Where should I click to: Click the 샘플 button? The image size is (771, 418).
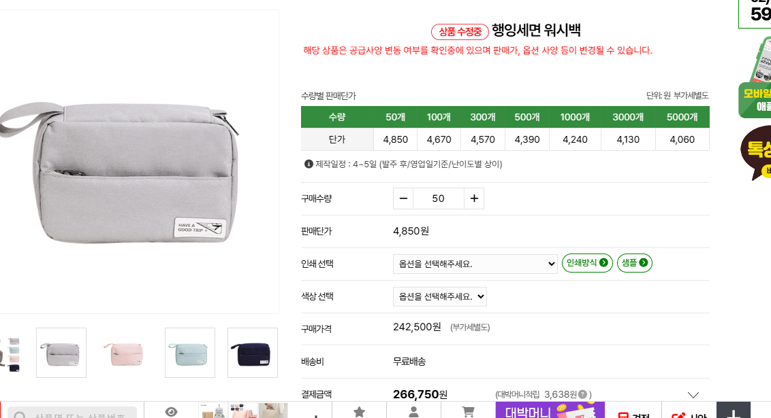tap(634, 263)
